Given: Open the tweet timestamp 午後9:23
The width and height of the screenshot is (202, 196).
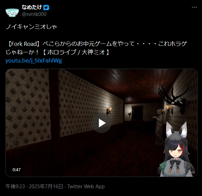Looking at the screenshot, I should [x=15, y=186].
